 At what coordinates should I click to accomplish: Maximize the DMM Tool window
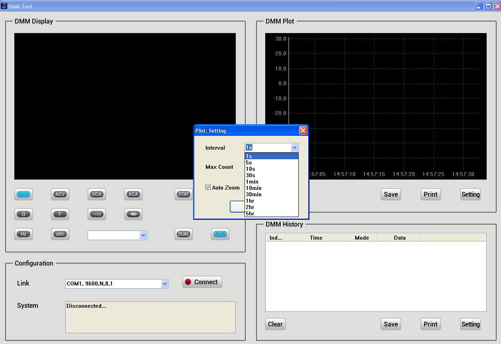pyautogui.click(x=488, y=6)
